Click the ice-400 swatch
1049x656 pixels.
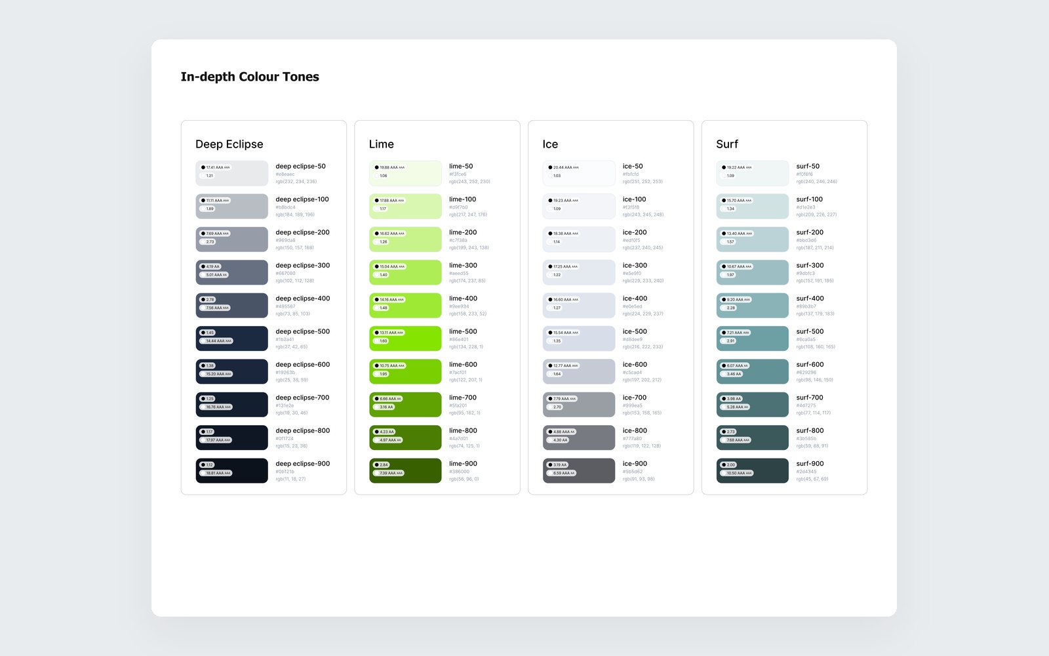(x=579, y=306)
